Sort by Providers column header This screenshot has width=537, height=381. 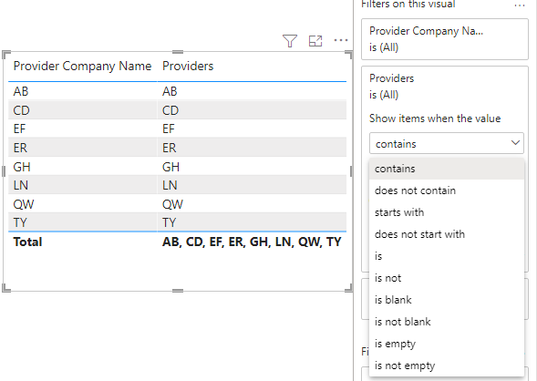click(188, 66)
